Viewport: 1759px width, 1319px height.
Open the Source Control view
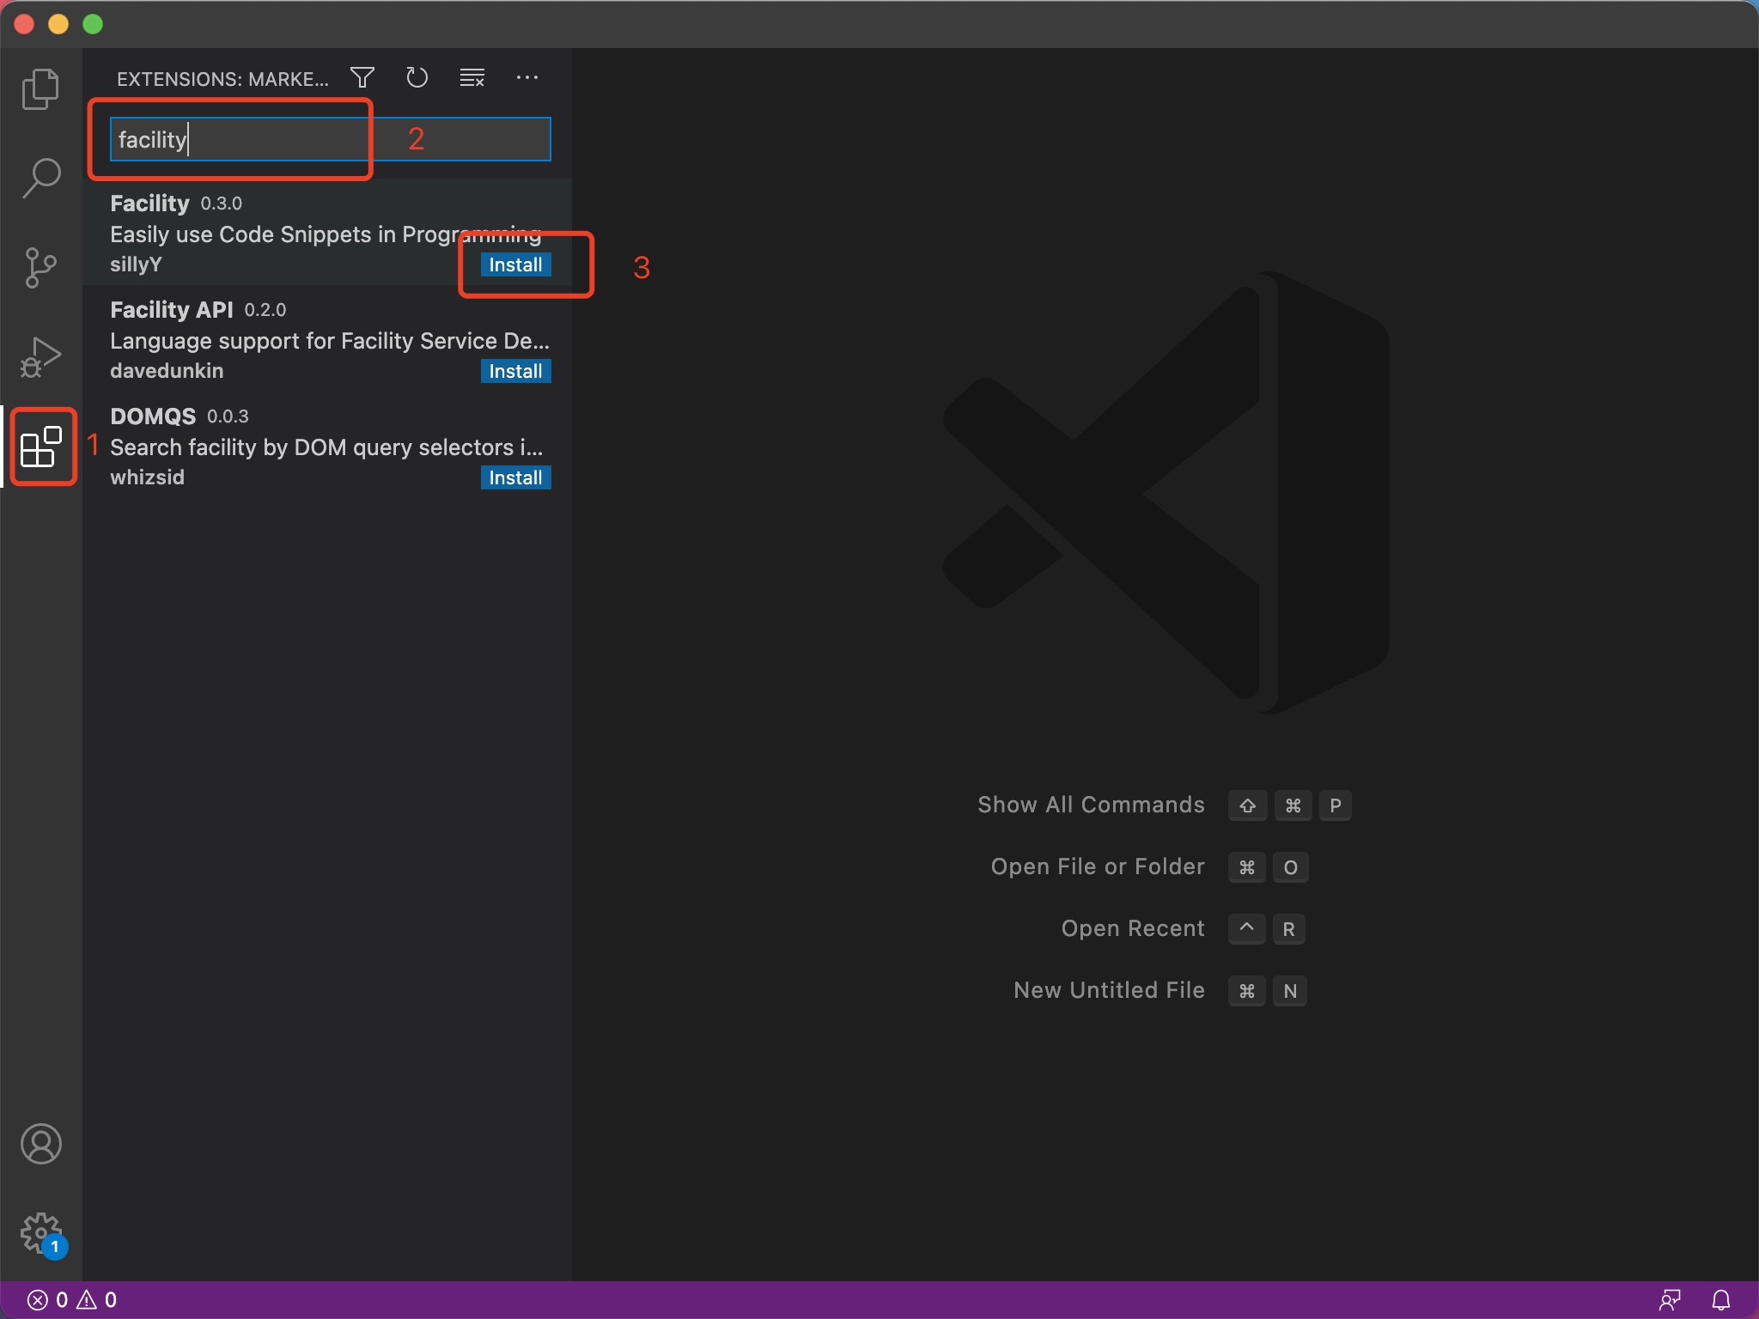coord(40,267)
